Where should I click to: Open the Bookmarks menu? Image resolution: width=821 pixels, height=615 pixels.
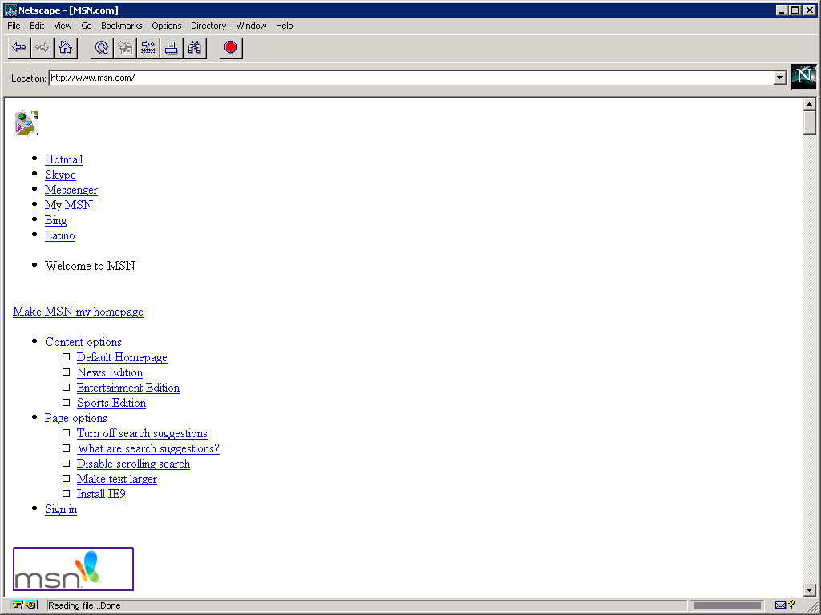pos(122,26)
